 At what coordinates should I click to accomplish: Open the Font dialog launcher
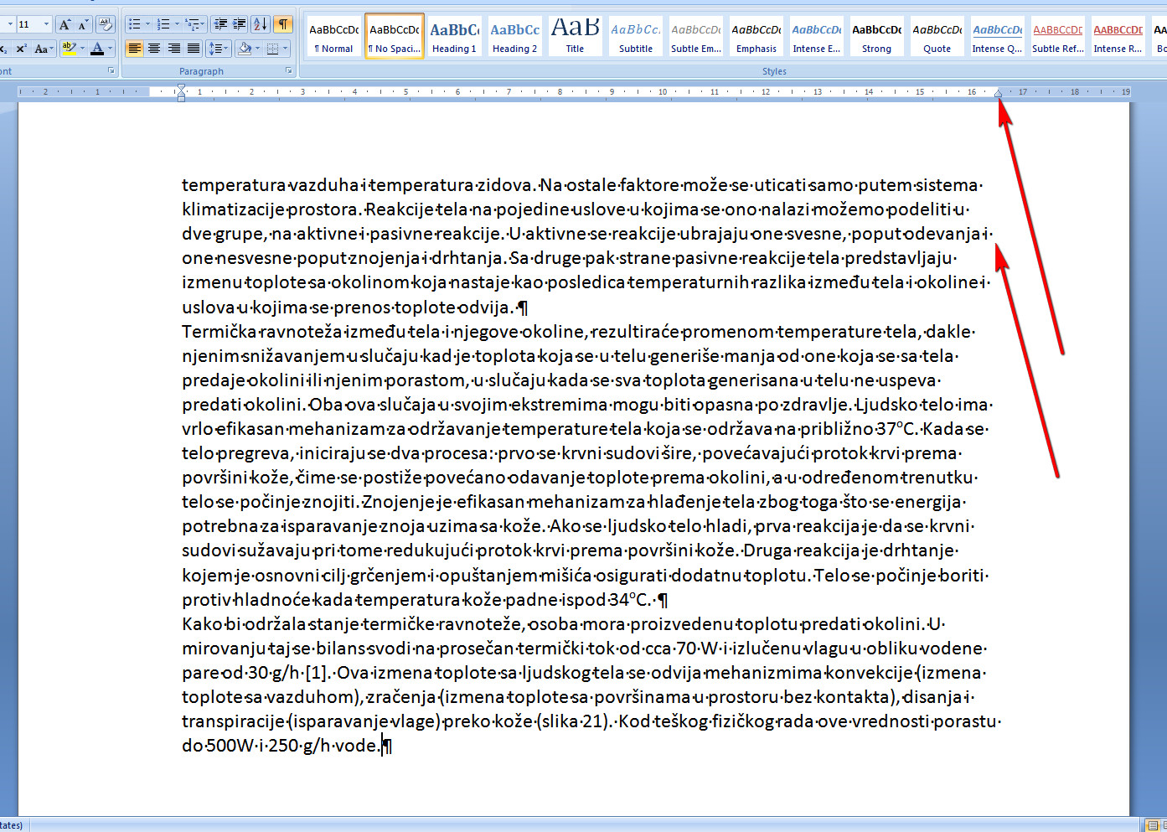(111, 71)
